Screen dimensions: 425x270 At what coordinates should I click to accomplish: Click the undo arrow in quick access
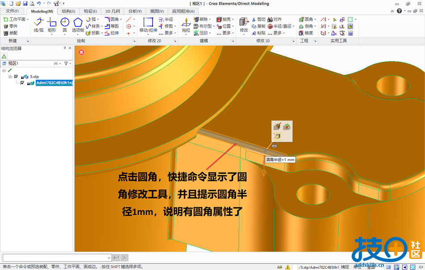[x=39, y=4]
